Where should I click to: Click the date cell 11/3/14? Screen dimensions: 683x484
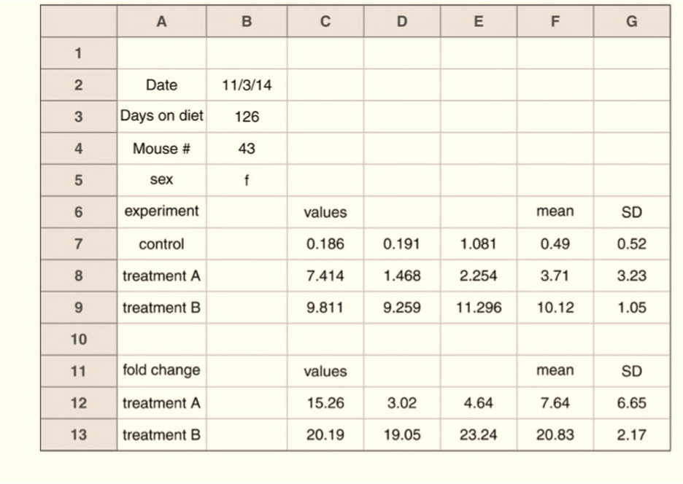click(247, 85)
